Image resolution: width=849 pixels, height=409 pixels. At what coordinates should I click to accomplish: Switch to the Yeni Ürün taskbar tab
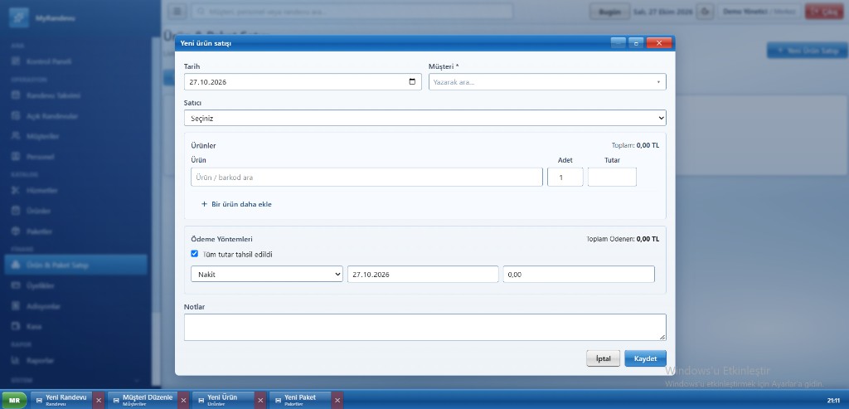(x=224, y=400)
